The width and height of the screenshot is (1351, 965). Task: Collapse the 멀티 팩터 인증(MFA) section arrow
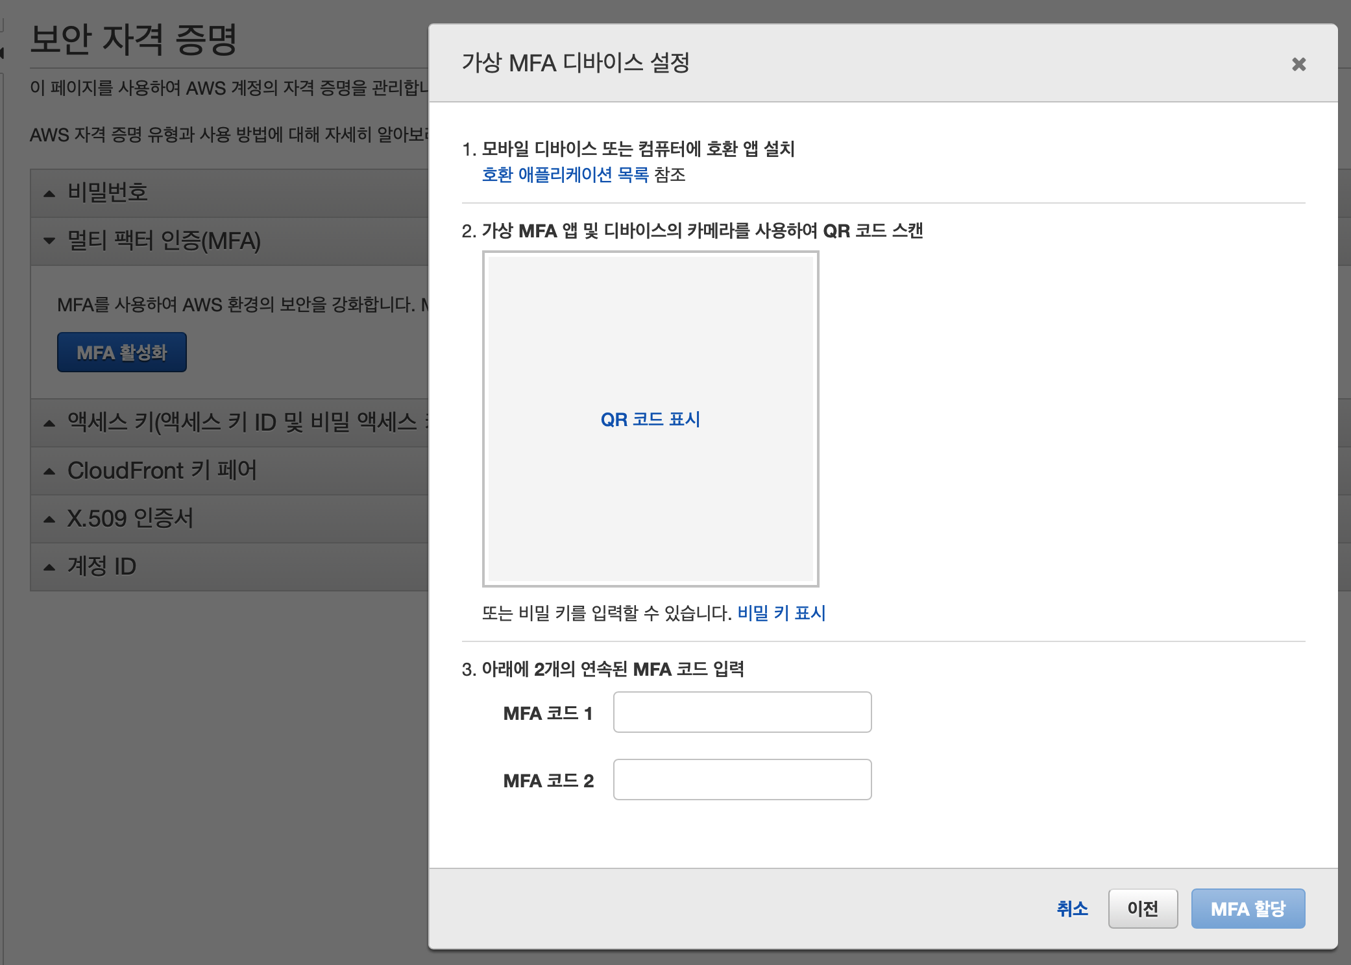[49, 241]
